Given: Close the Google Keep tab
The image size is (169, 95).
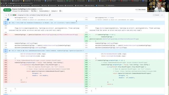Looking at the screenshot, I should pos(32,1).
